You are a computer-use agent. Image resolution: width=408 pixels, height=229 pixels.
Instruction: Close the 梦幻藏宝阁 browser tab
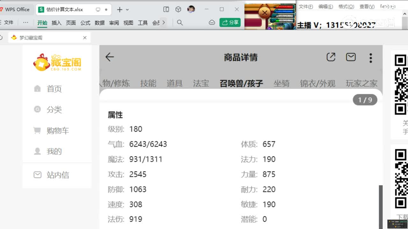85,38
